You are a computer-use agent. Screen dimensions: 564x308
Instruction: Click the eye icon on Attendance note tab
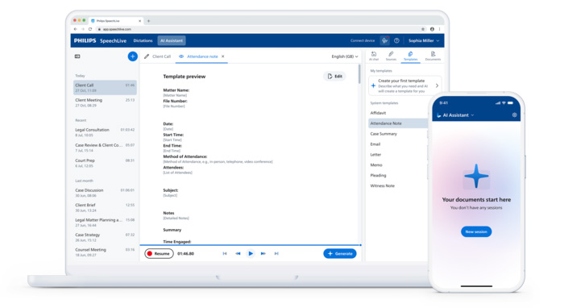[x=181, y=56]
